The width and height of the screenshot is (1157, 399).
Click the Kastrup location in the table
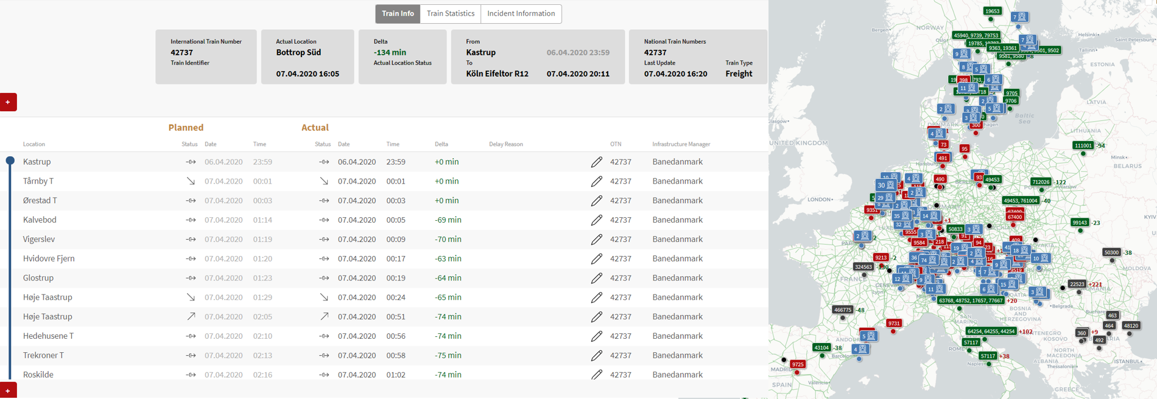(37, 162)
